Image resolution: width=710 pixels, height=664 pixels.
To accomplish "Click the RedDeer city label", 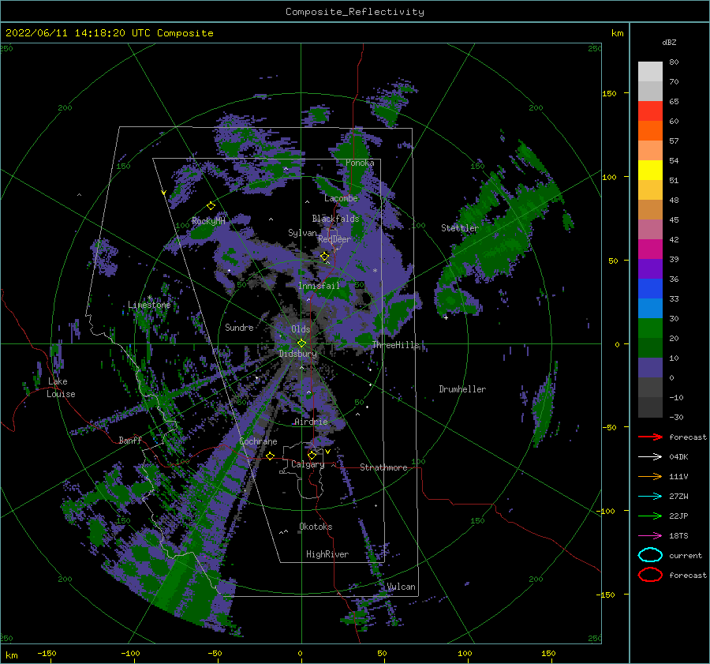I will [334, 239].
